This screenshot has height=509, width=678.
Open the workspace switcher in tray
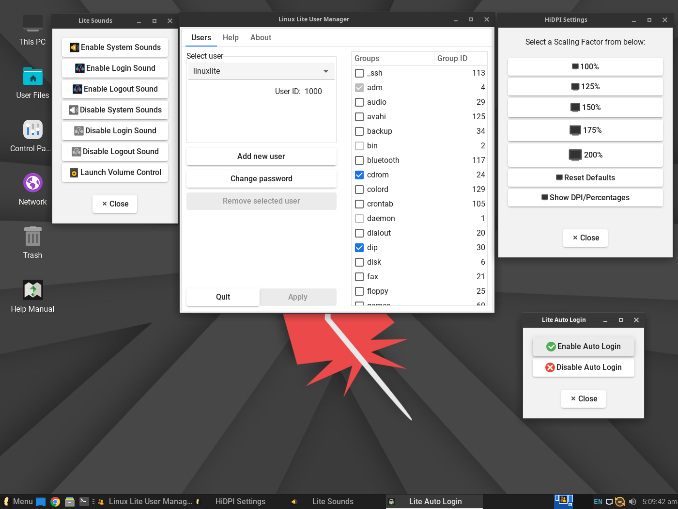pyautogui.click(x=564, y=501)
